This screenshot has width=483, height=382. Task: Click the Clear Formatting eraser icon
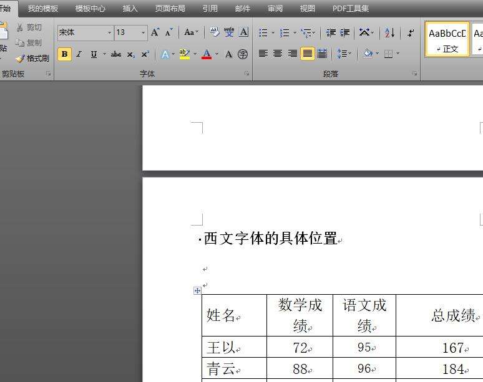(x=215, y=32)
